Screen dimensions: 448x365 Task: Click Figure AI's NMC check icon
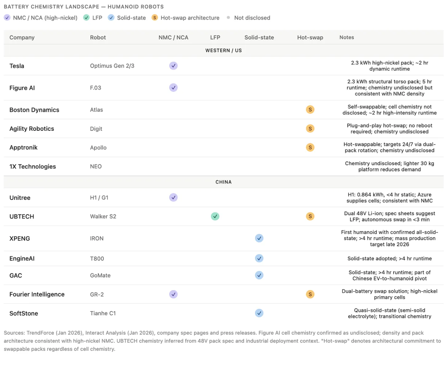coord(173,88)
